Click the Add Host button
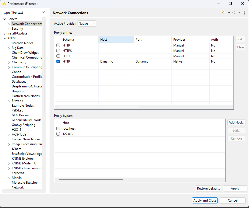 (236, 122)
